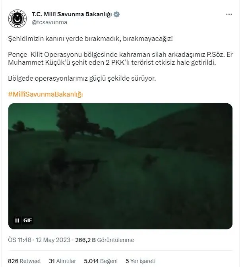View the 826 Retweet list

24,261
